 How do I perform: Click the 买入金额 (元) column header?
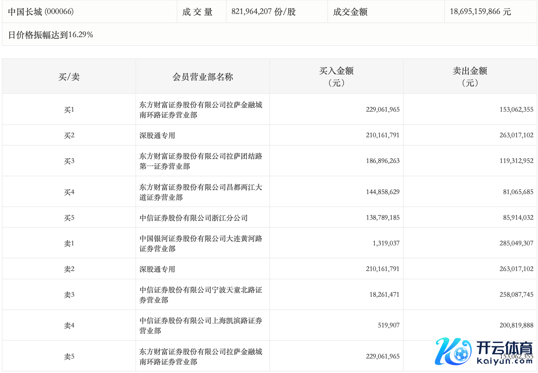point(336,77)
